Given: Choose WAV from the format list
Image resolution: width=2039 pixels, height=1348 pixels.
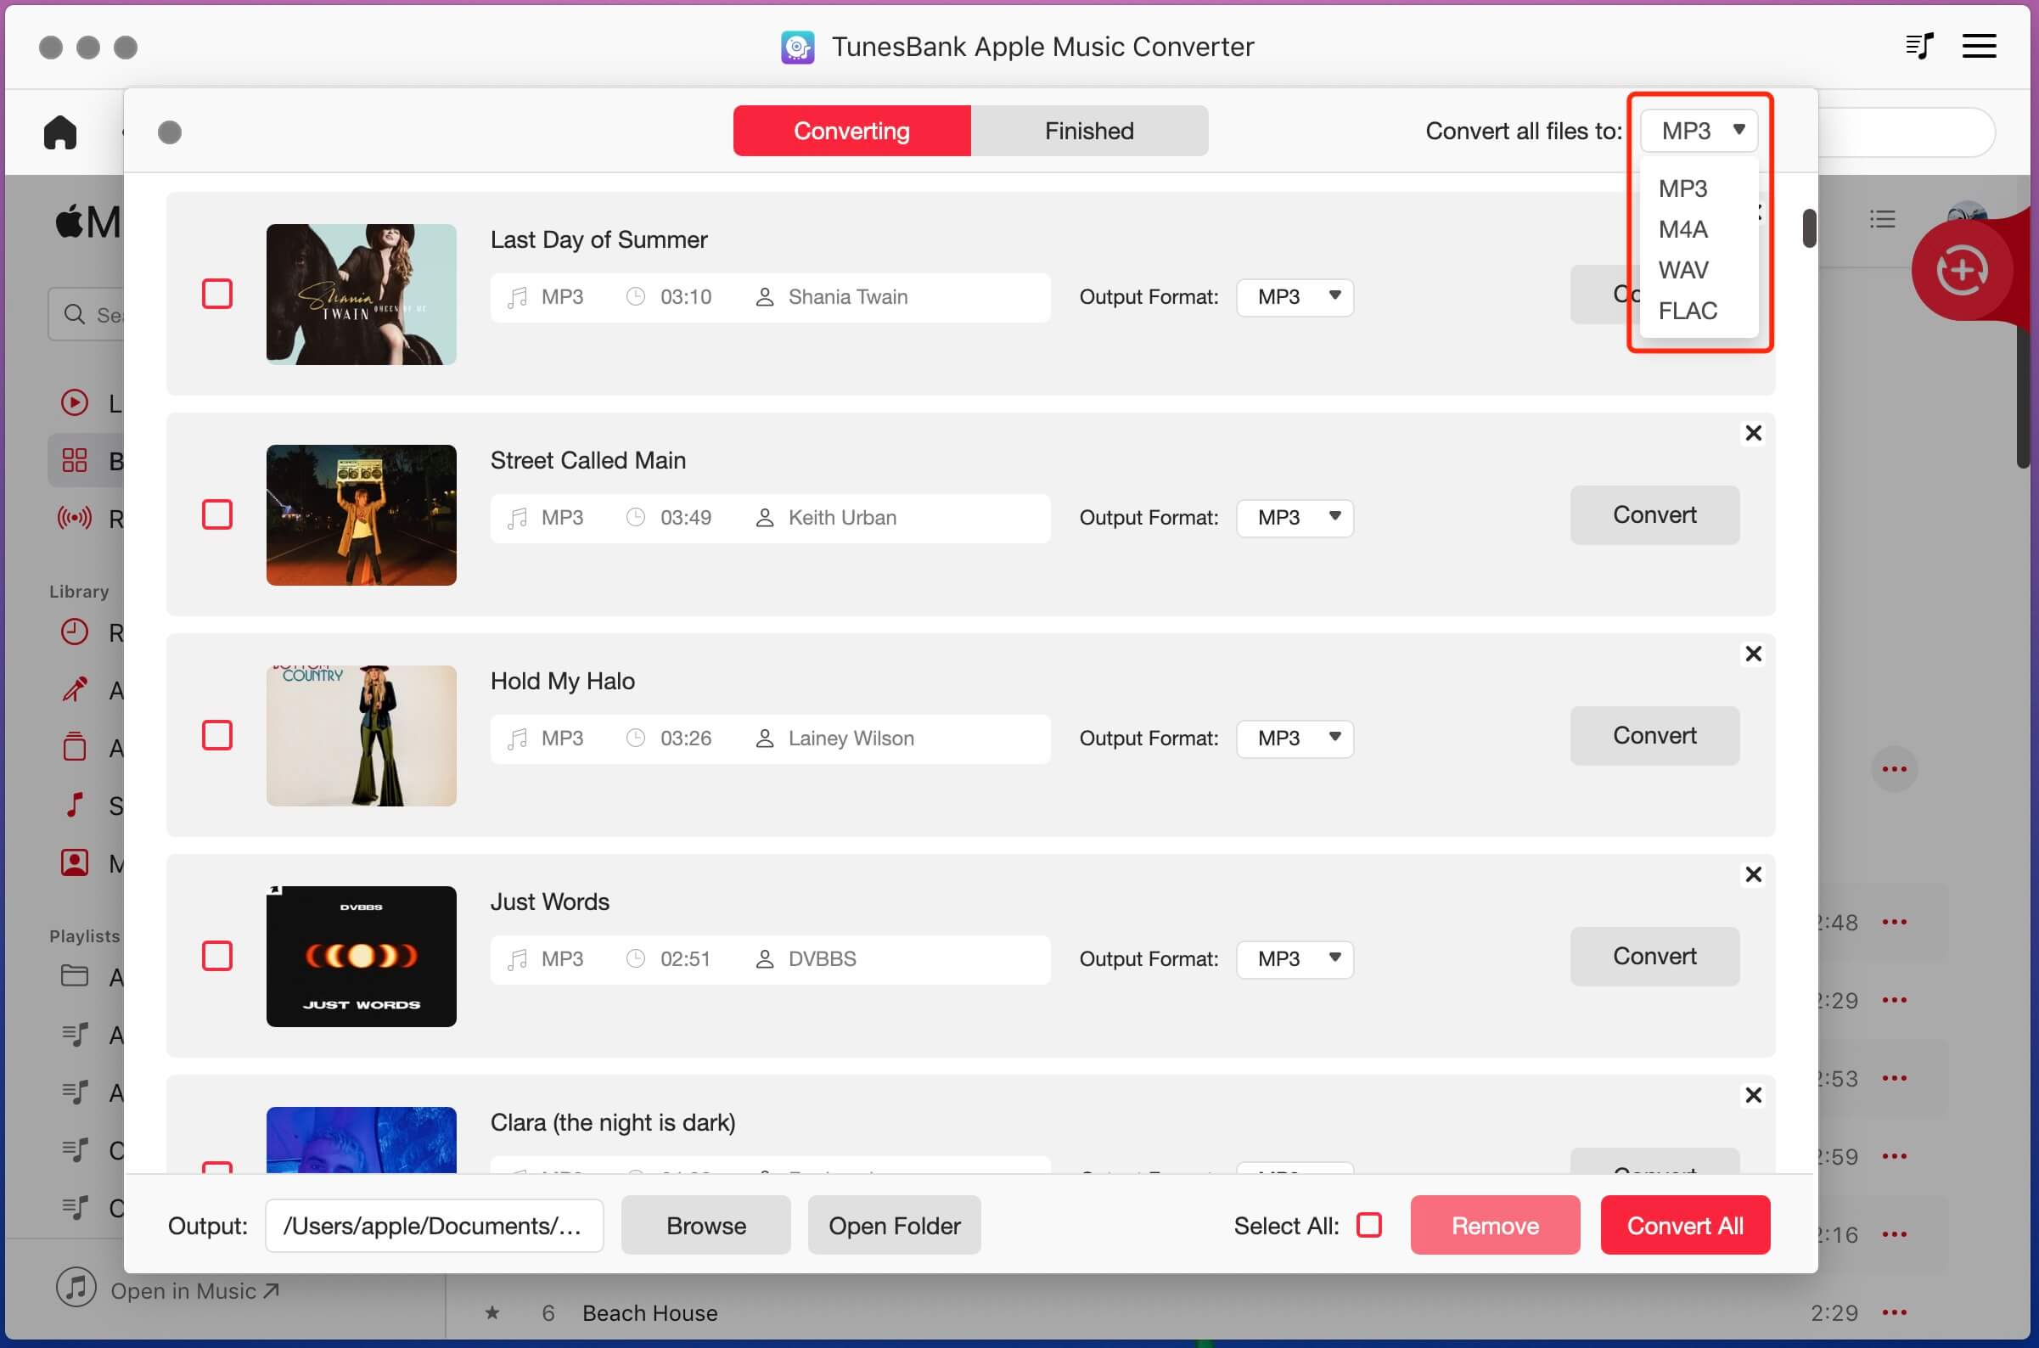Looking at the screenshot, I should (1683, 270).
